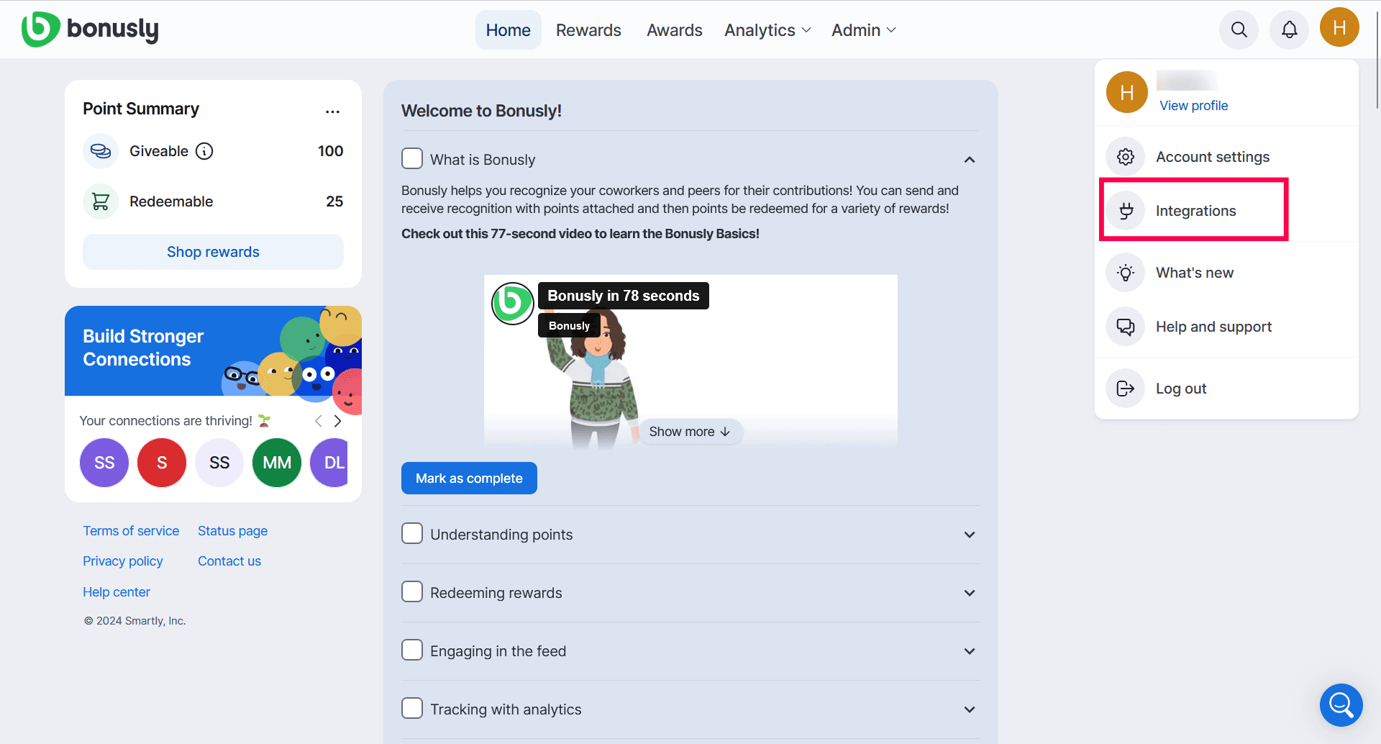Image resolution: width=1381 pixels, height=744 pixels.
Task: Open the Help center link
Action: click(117, 592)
